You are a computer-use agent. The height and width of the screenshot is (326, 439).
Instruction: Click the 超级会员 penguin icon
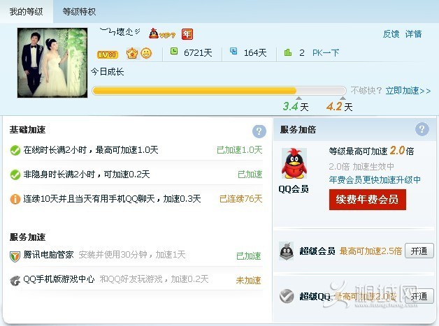pos(287,251)
